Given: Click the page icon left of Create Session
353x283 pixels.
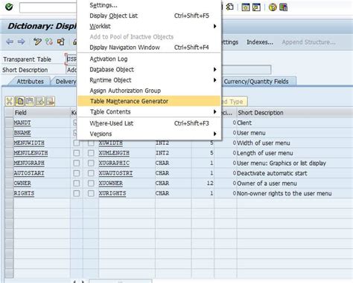Looking at the screenshot, I should pos(230,7).
